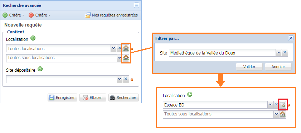301x133 pixels.
Task: Click the house site filter icon beside Toutes localisations
Action: (x=126, y=48)
